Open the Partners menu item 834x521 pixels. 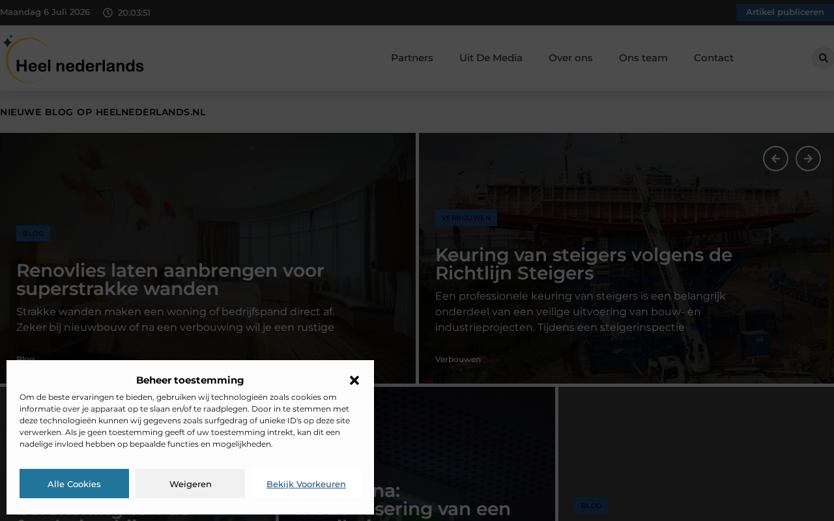click(412, 58)
